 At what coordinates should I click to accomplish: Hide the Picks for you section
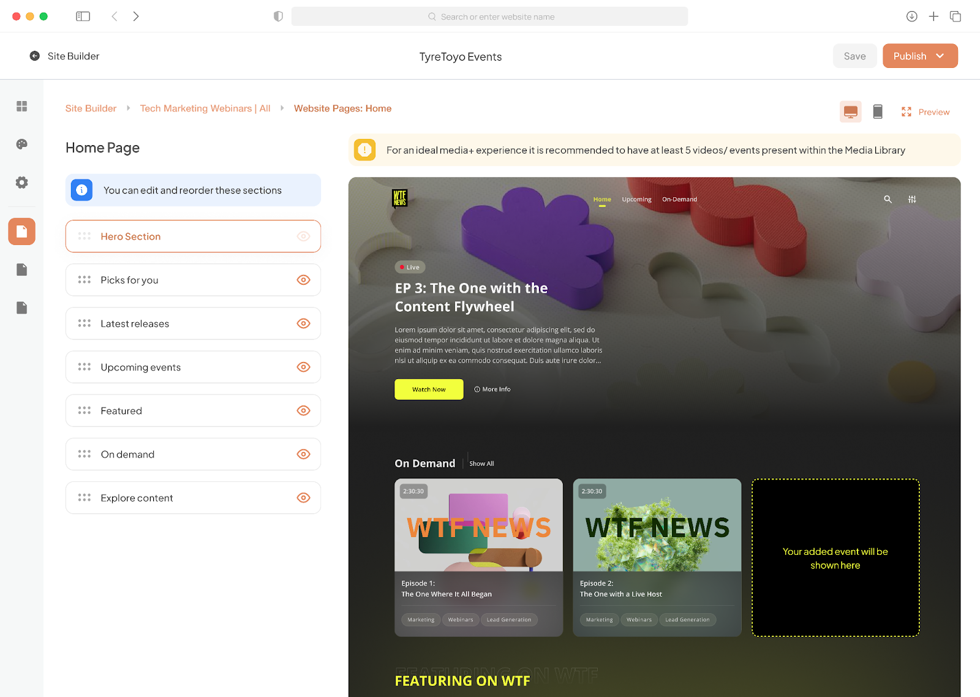pyautogui.click(x=304, y=280)
